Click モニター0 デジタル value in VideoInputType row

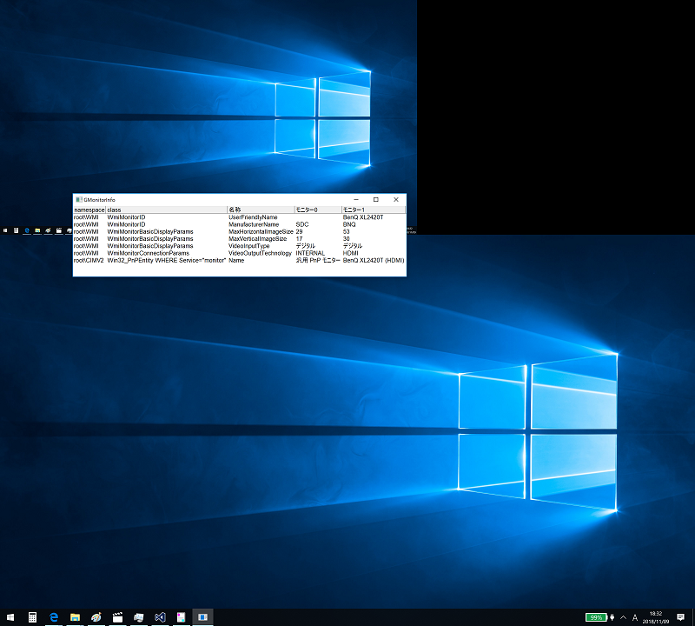[x=306, y=246]
